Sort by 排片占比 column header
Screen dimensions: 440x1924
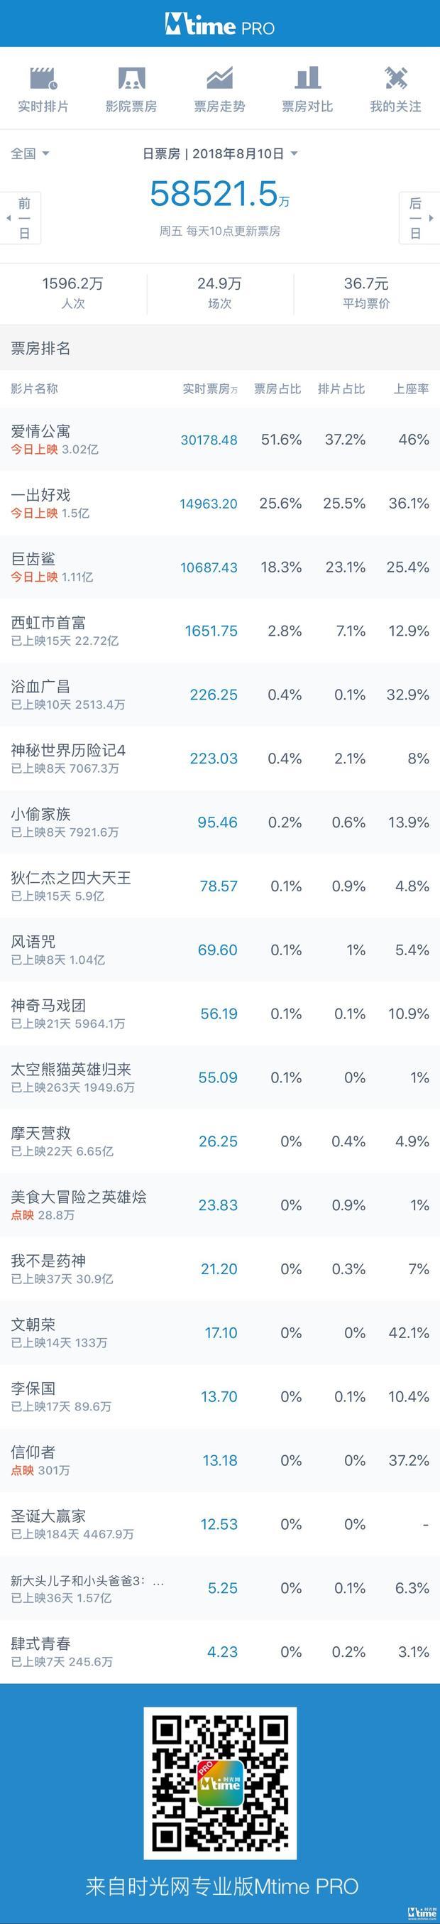[341, 388]
